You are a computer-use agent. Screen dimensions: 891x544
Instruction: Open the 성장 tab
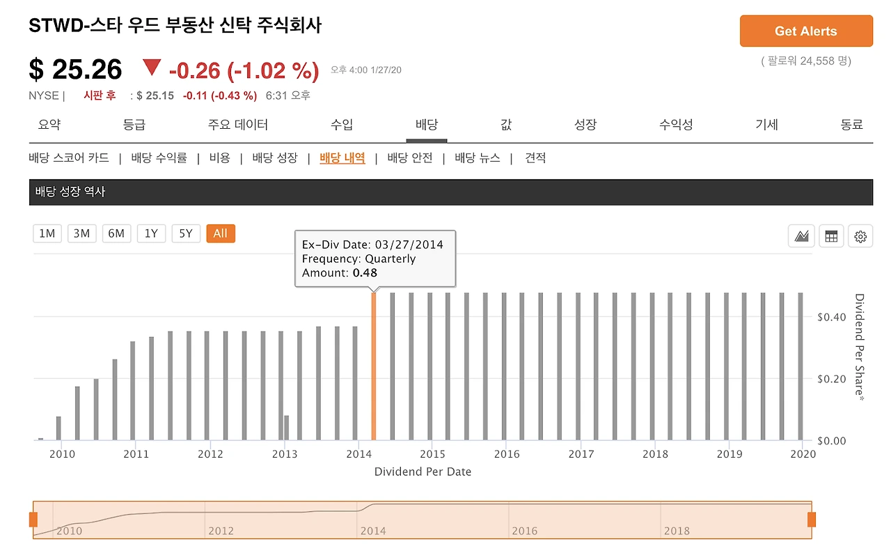(x=585, y=125)
